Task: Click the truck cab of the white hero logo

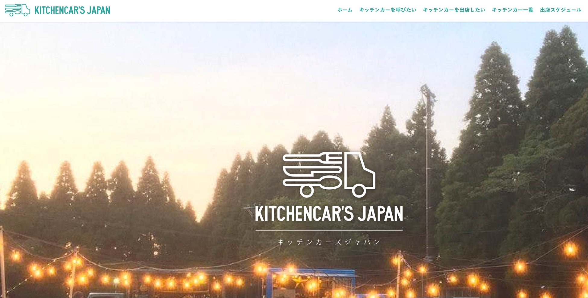Action: pyautogui.click(x=360, y=170)
